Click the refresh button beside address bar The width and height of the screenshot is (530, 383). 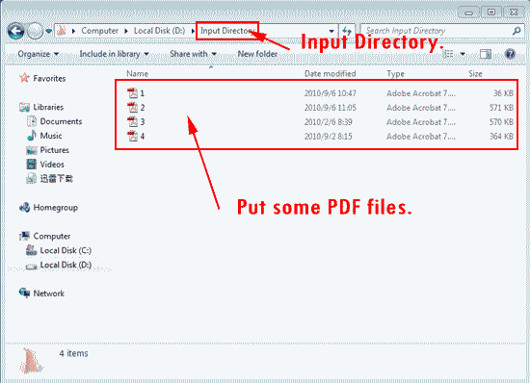pos(347,31)
